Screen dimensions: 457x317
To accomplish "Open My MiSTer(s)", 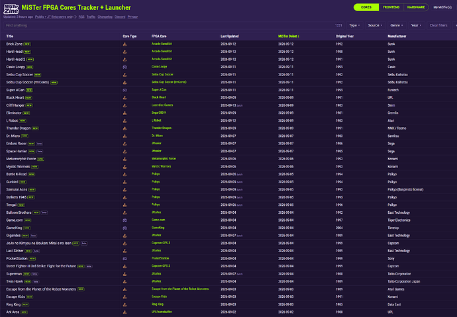I will click(442, 7).
